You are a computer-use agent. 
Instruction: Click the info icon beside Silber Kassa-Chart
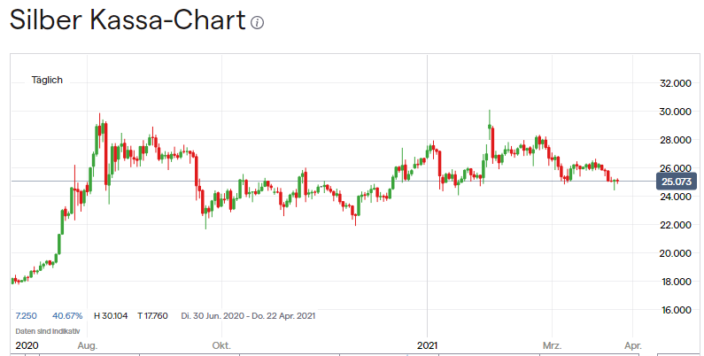point(258,23)
